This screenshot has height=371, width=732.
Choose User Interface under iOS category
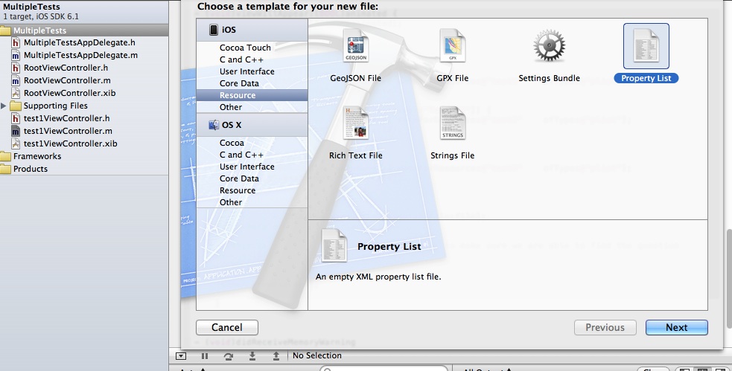point(246,71)
